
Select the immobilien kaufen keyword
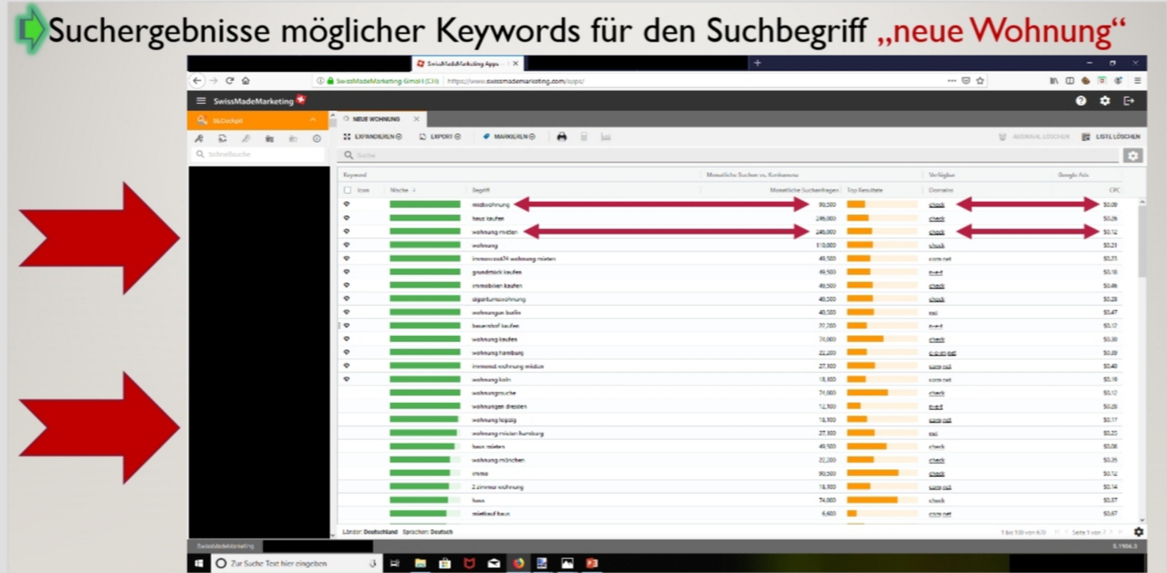[x=497, y=286]
